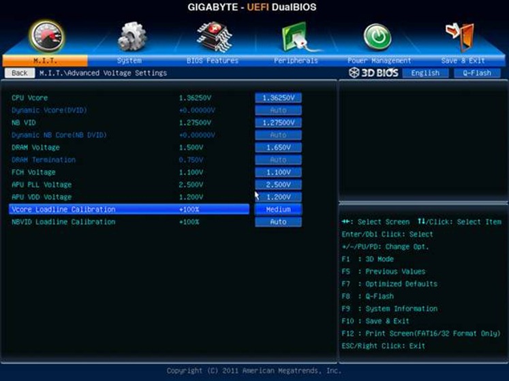Image resolution: width=509 pixels, height=381 pixels.
Task: Click the ESC/Right Click: Exit help line
Action: [384, 346]
